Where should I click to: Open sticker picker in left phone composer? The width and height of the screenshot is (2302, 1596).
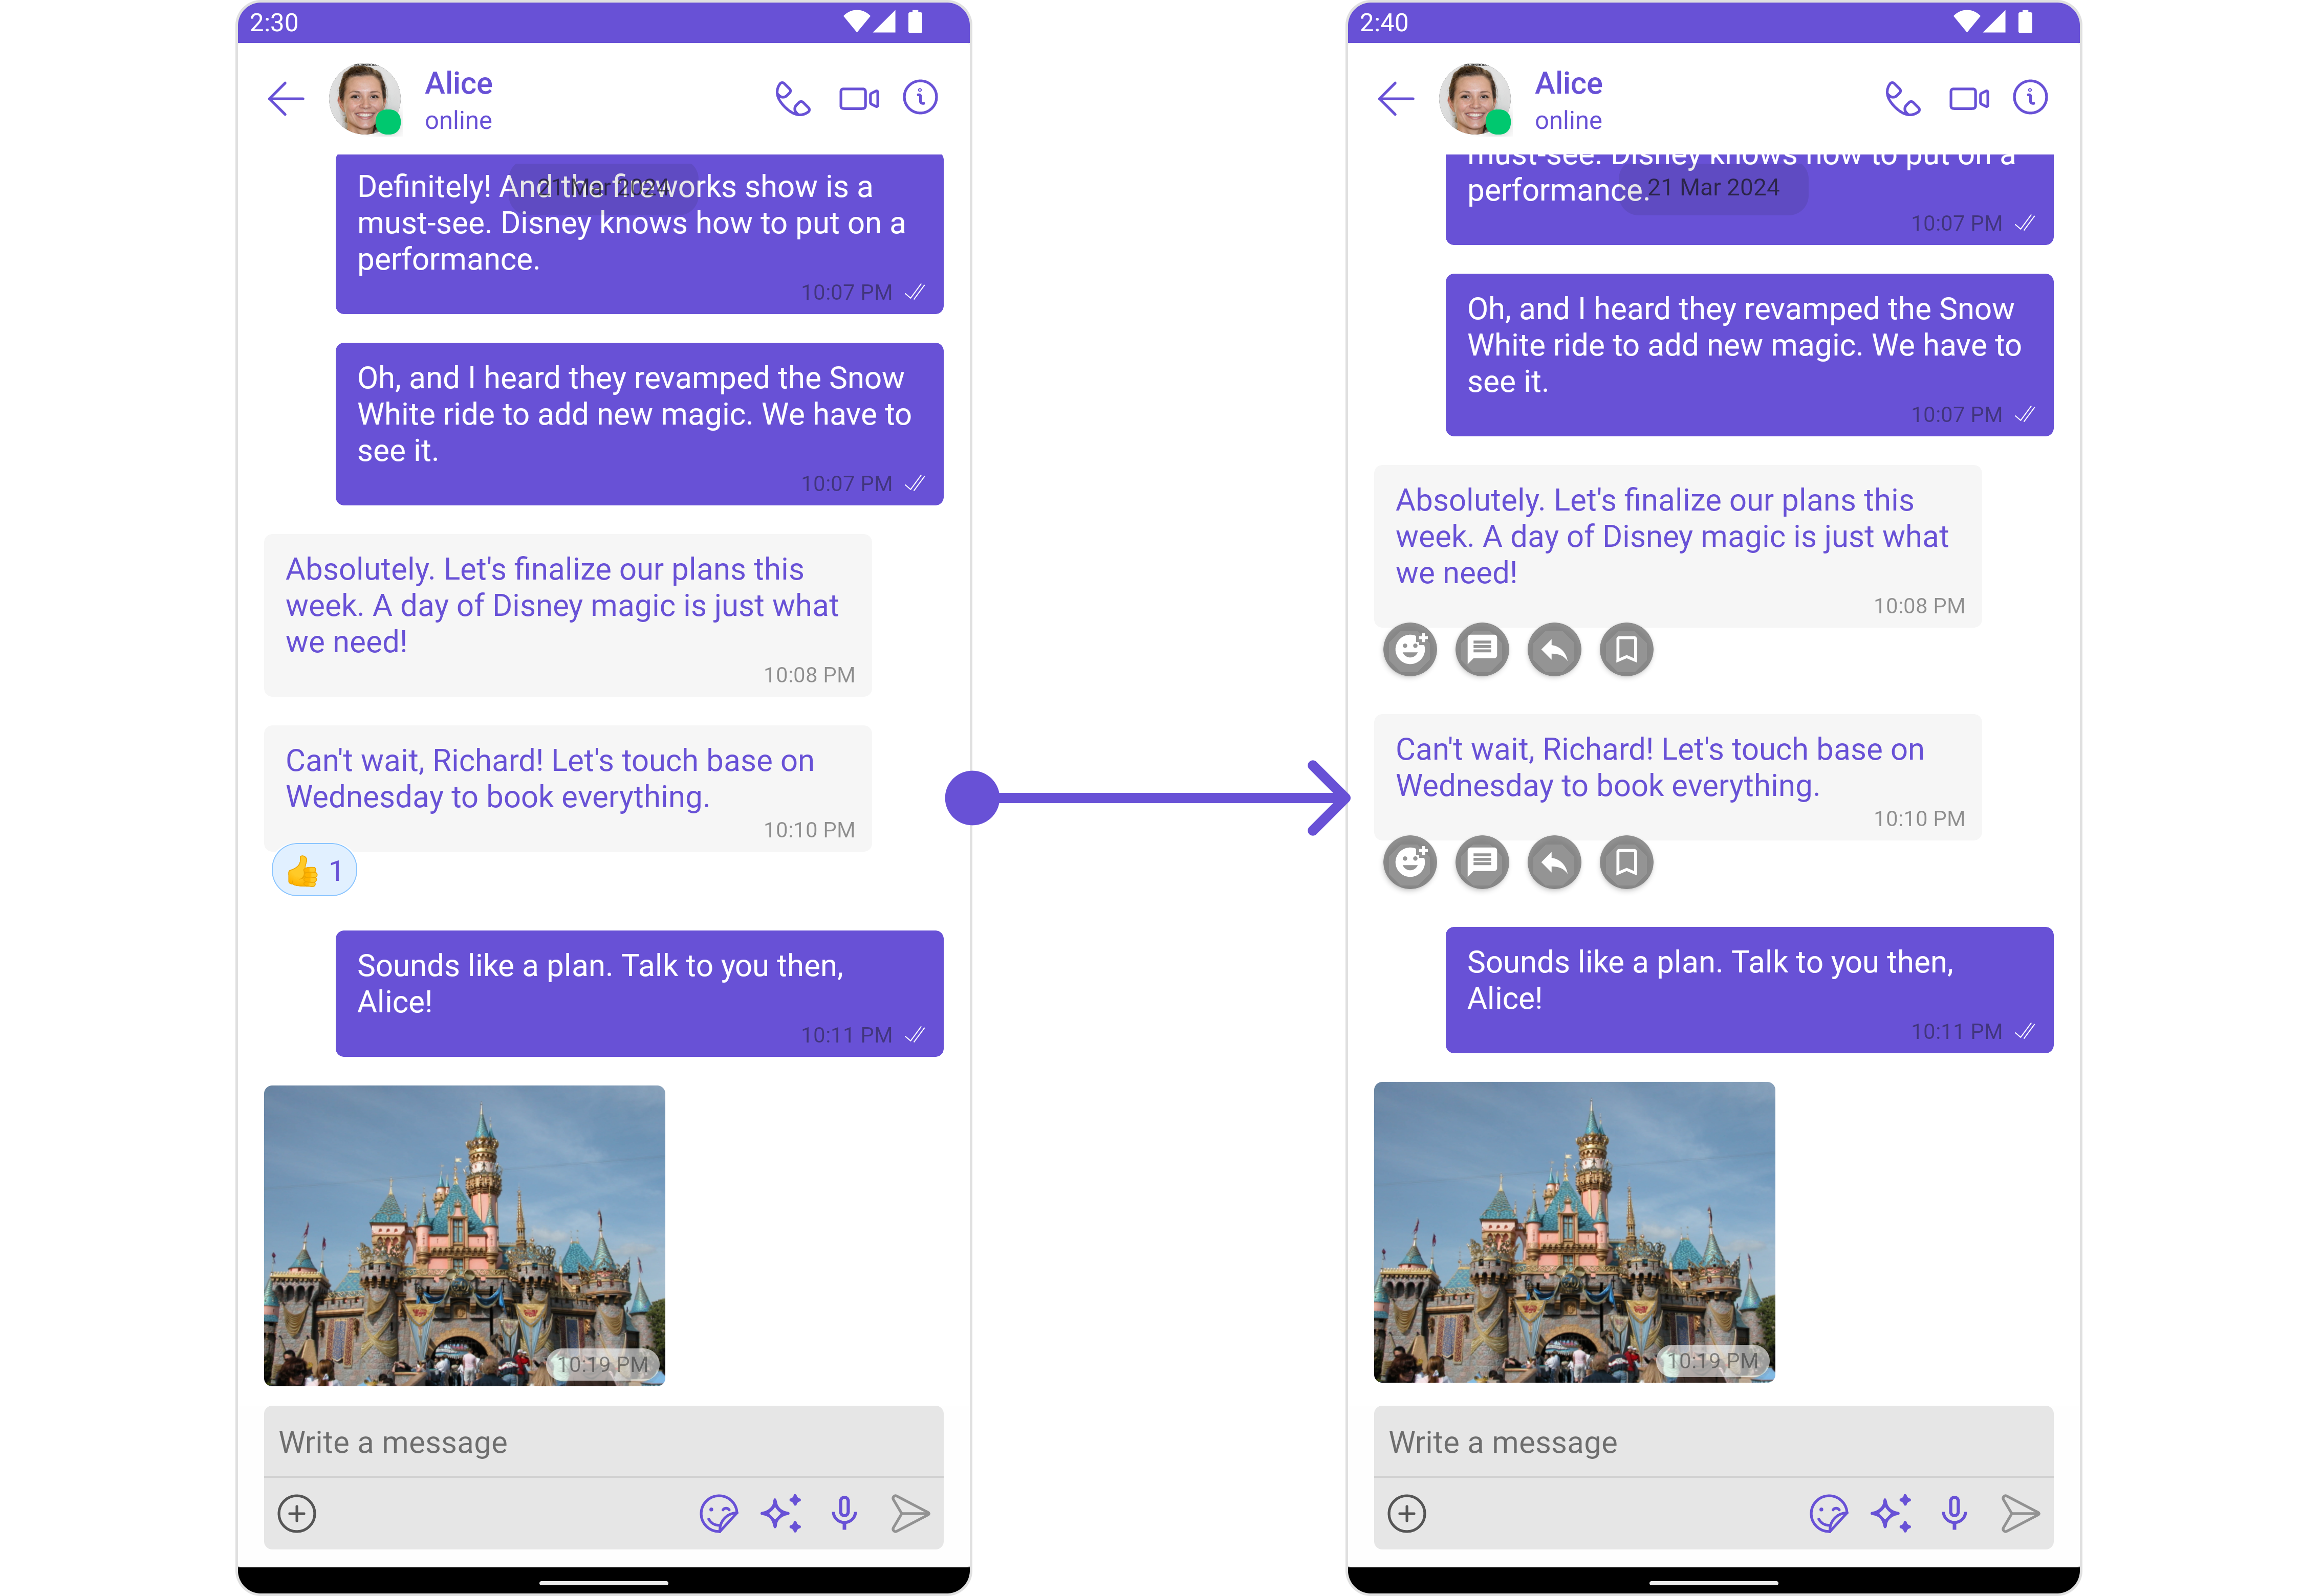719,1513
